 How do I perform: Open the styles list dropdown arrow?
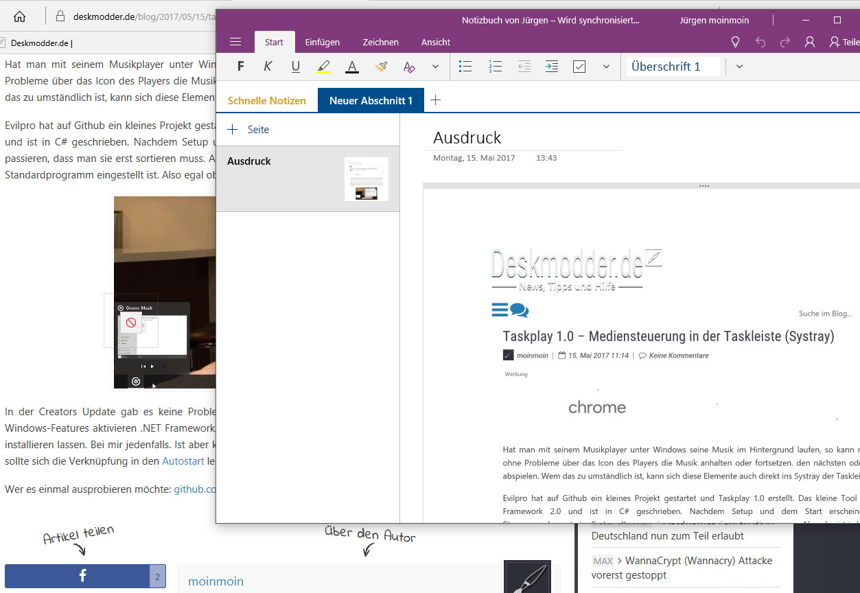click(739, 67)
